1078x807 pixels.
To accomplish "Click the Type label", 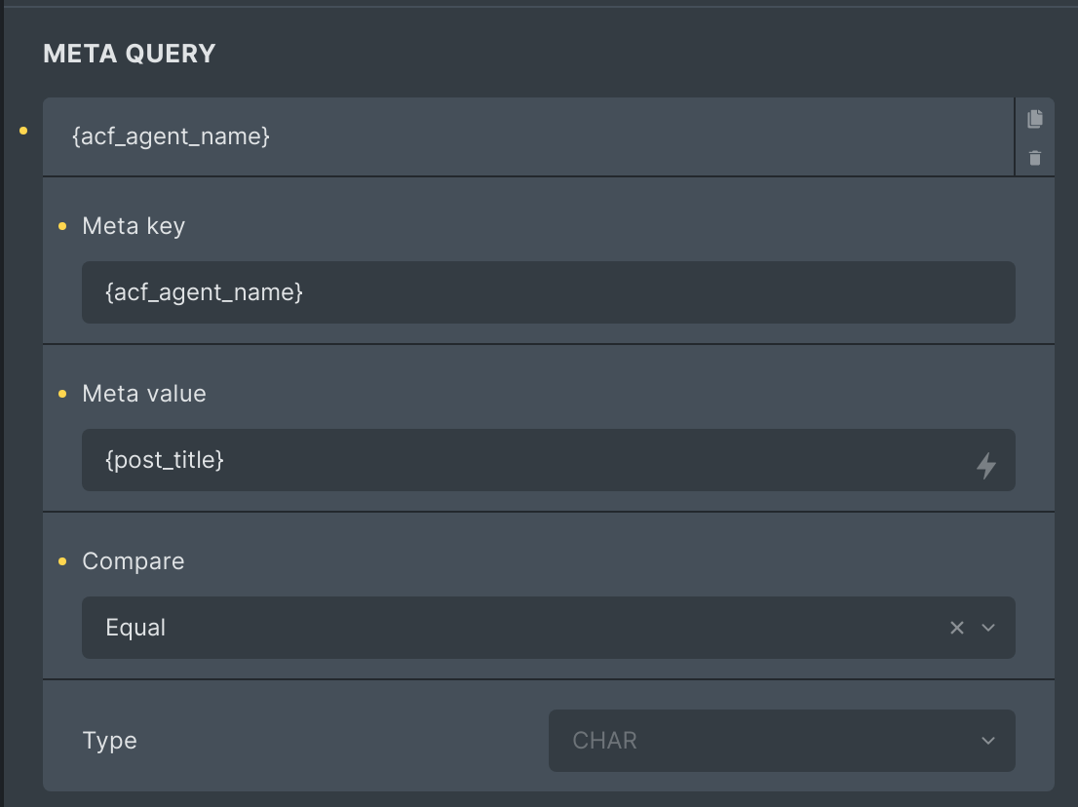I will click(109, 741).
